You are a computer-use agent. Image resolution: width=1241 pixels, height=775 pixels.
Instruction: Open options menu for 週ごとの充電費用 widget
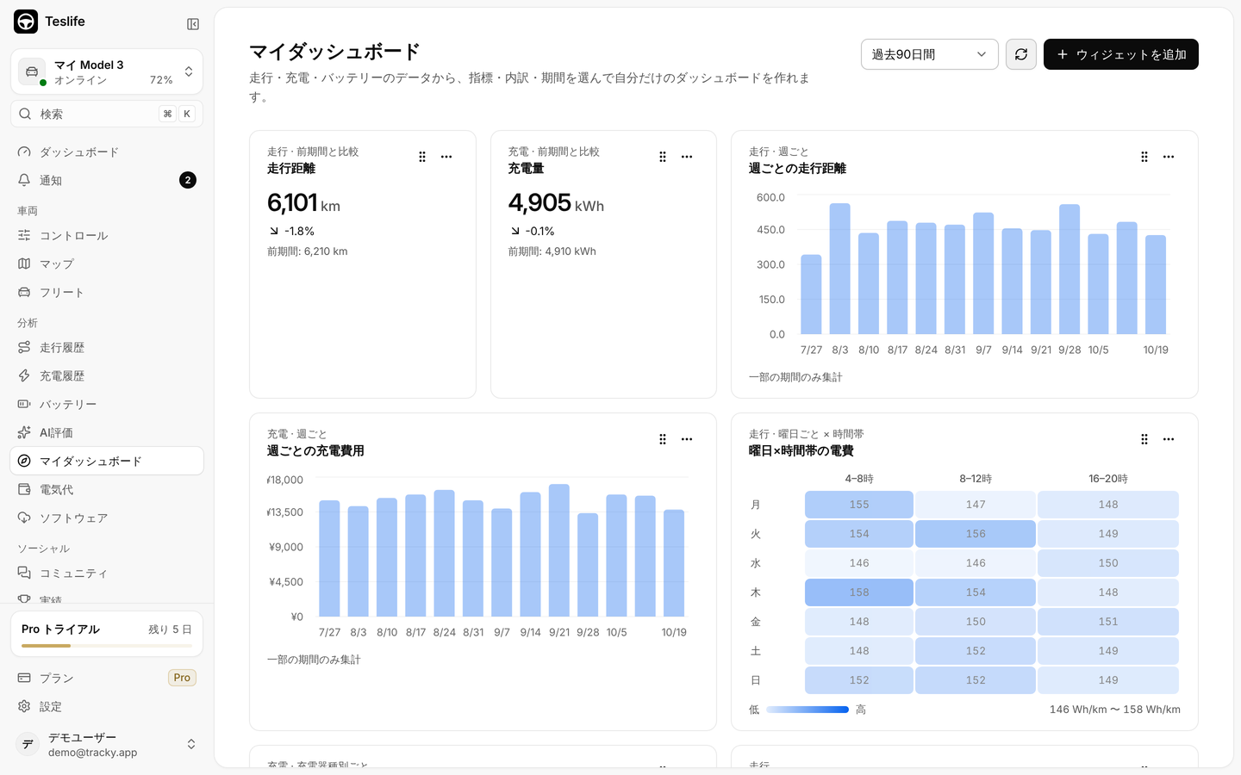(687, 439)
